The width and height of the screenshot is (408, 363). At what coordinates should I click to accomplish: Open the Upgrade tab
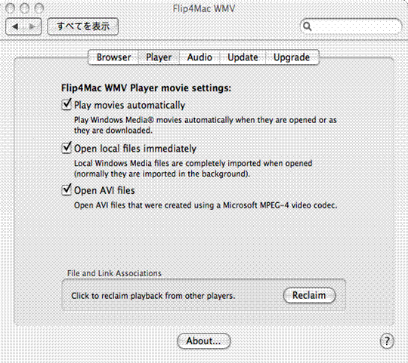coord(292,57)
